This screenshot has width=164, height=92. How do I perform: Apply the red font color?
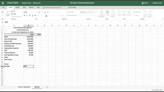coord(46,16)
